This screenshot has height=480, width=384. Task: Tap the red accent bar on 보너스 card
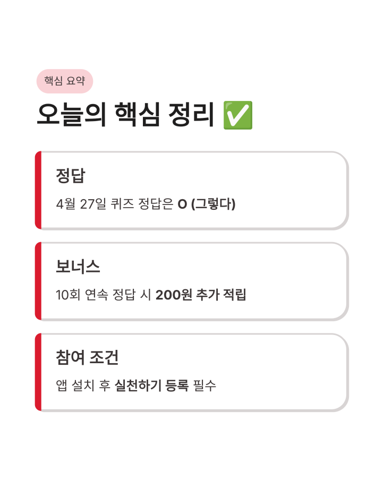click(x=38, y=281)
